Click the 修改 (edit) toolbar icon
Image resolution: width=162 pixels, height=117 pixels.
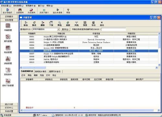coord(34,23)
